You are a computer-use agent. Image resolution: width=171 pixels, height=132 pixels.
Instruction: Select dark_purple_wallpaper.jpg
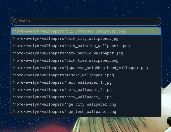pos(67,53)
